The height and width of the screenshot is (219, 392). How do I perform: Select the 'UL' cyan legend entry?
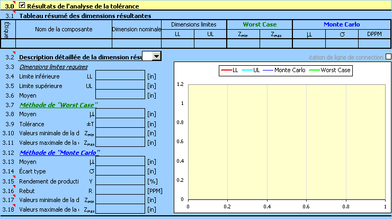[x=251, y=70]
